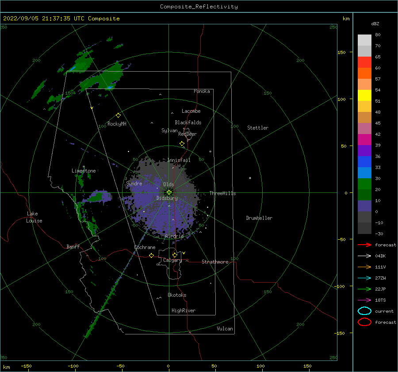Viewport: 398px width, 372px height.
Task: Click the yellow radar site marker at Olds origin
Action: 169,192
